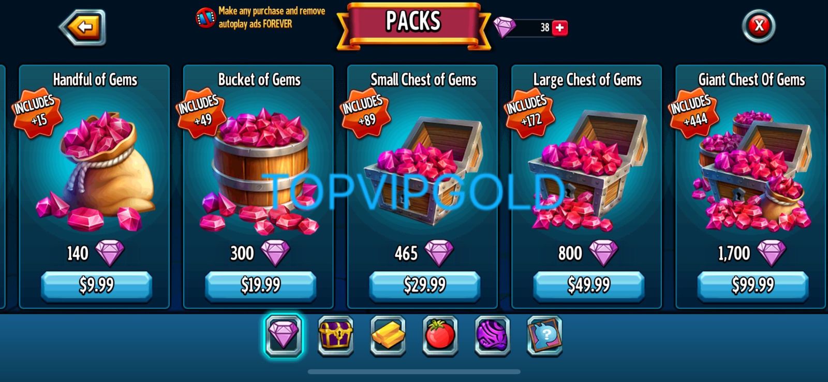Buy Giant Chest Of Gems for $99.99

[x=752, y=285]
